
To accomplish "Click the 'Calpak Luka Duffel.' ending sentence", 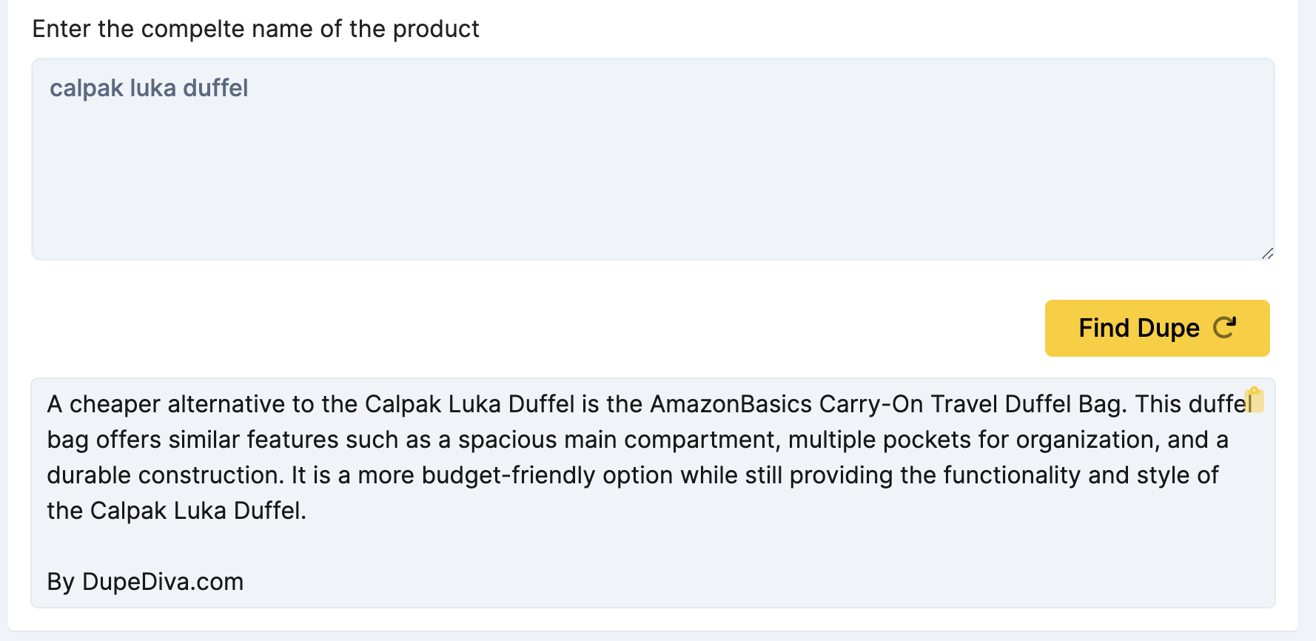I will [x=198, y=511].
